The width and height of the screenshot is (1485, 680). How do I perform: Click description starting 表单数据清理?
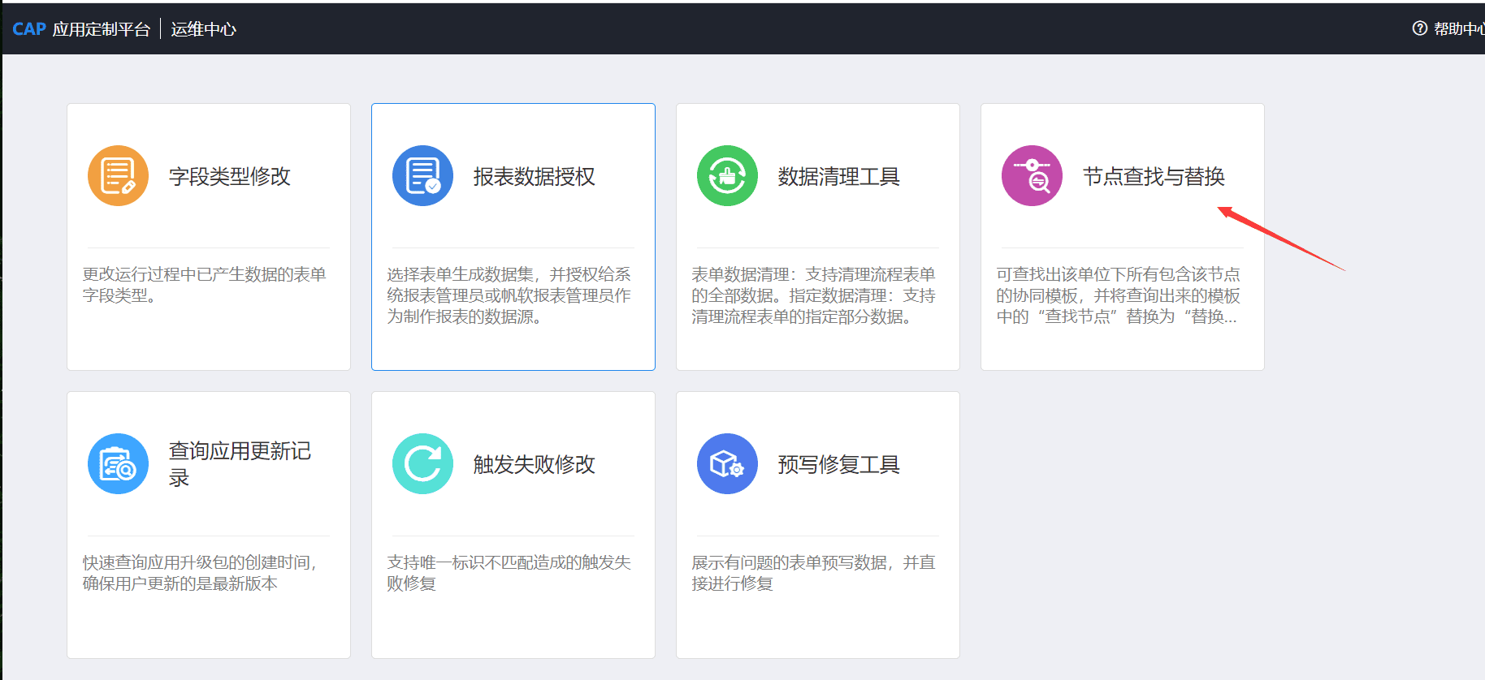[813, 295]
